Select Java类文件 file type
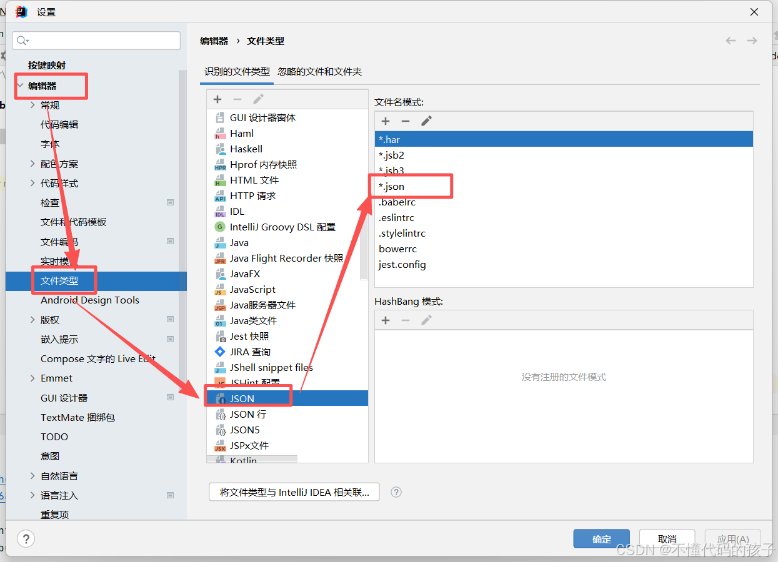Image resolution: width=778 pixels, height=562 pixels. 287,320
